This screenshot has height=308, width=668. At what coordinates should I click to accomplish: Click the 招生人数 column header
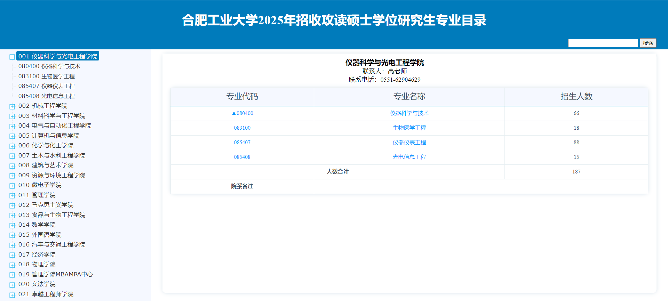pyautogui.click(x=576, y=97)
